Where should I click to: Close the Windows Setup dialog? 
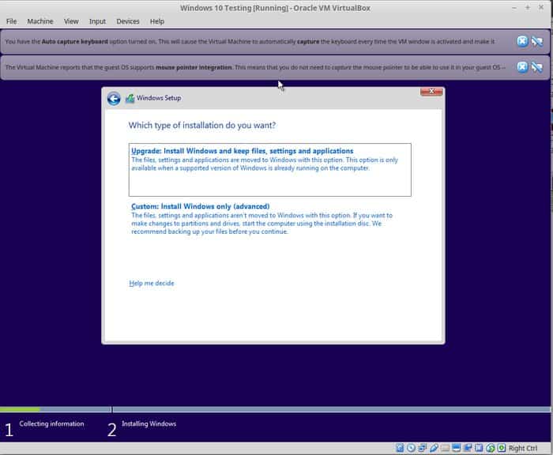coord(431,92)
